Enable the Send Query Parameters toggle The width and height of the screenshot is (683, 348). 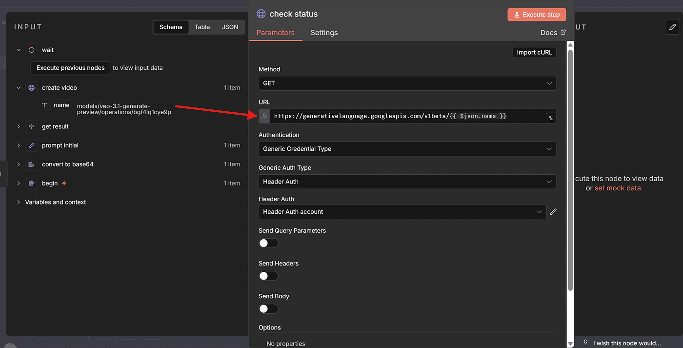(x=268, y=243)
